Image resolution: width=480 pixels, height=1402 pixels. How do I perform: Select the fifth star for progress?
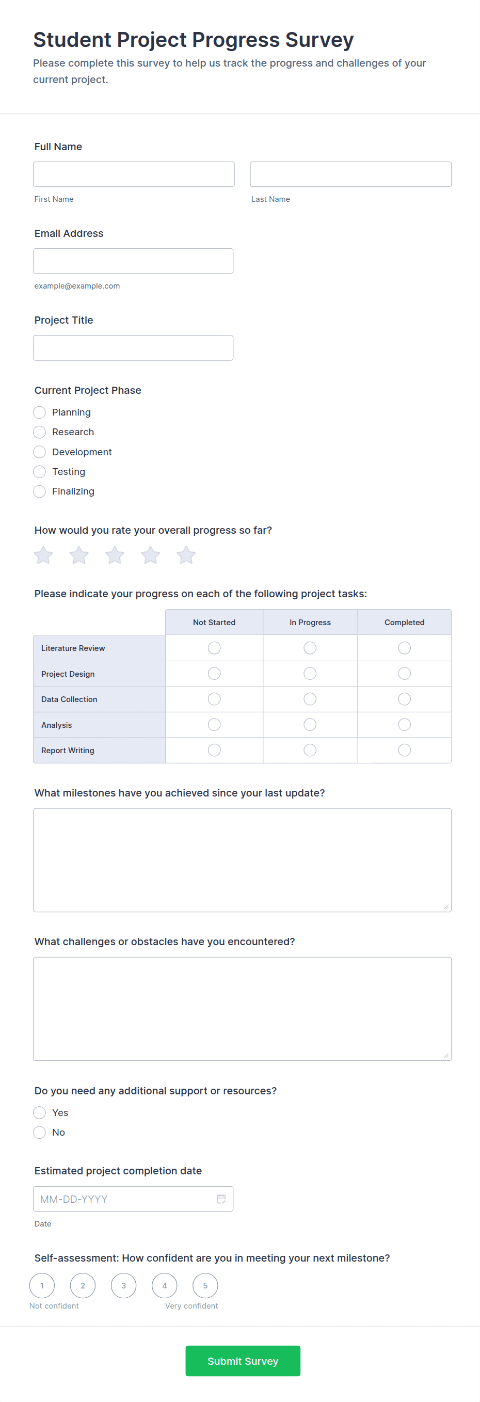(186, 555)
